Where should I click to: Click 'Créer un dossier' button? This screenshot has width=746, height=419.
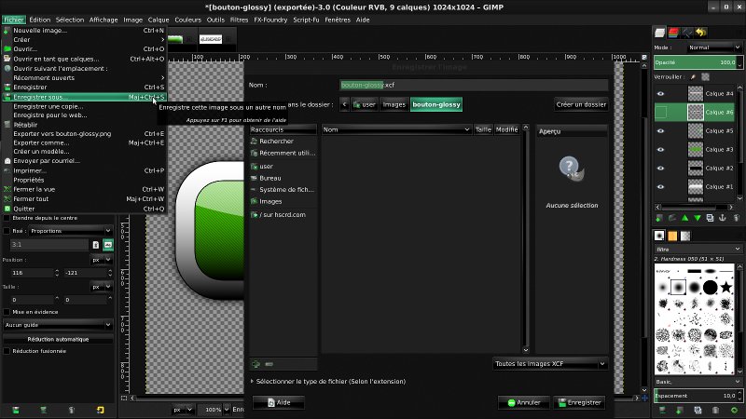click(x=581, y=104)
